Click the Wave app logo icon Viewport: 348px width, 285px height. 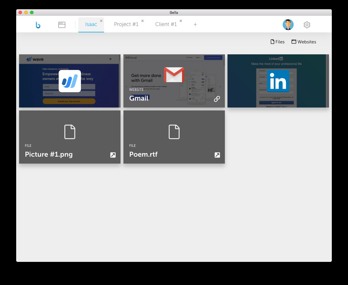[x=70, y=81]
